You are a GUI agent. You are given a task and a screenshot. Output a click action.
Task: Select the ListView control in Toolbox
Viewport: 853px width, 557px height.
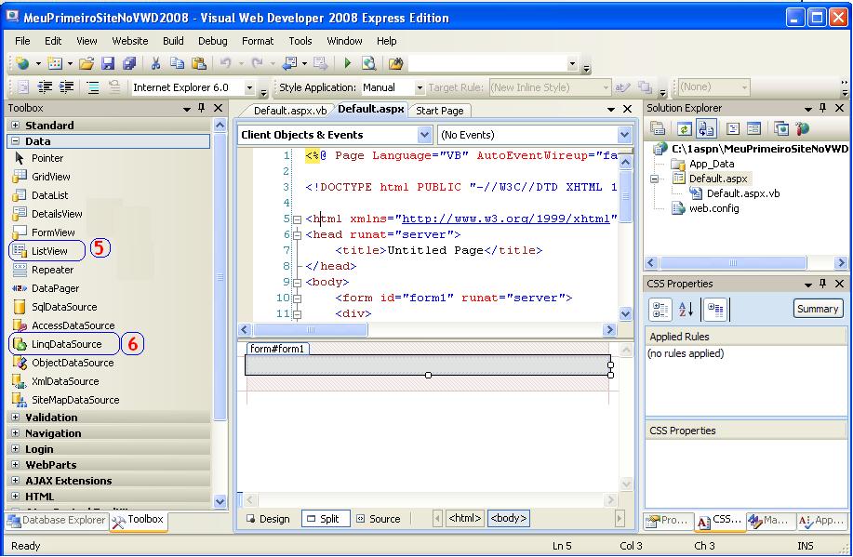[47, 251]
